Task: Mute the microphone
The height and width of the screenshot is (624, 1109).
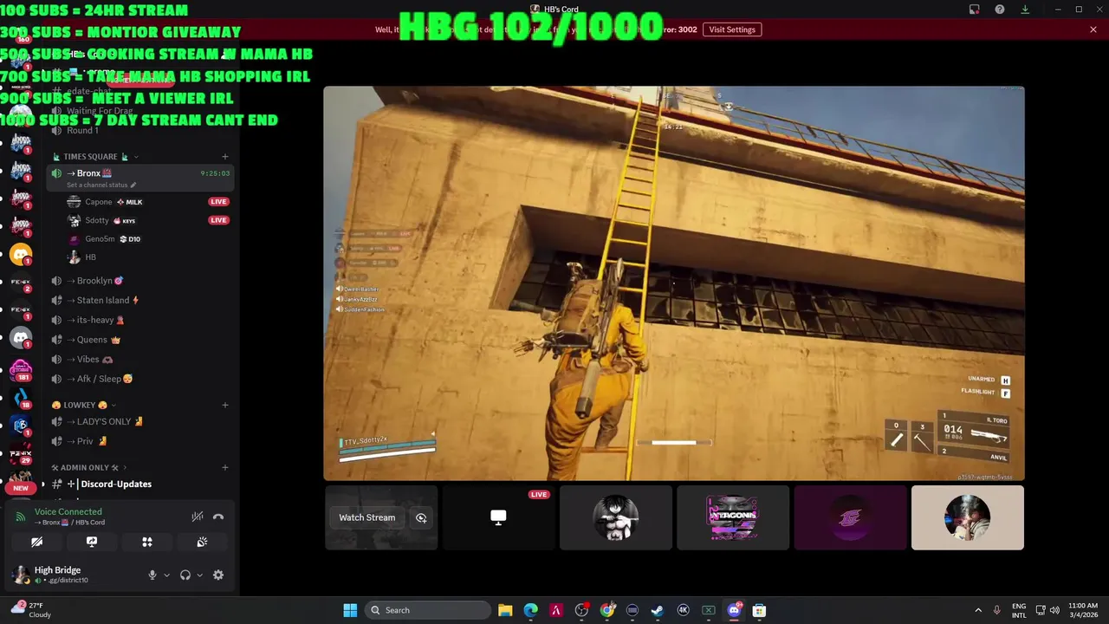Action: (152, 575)
